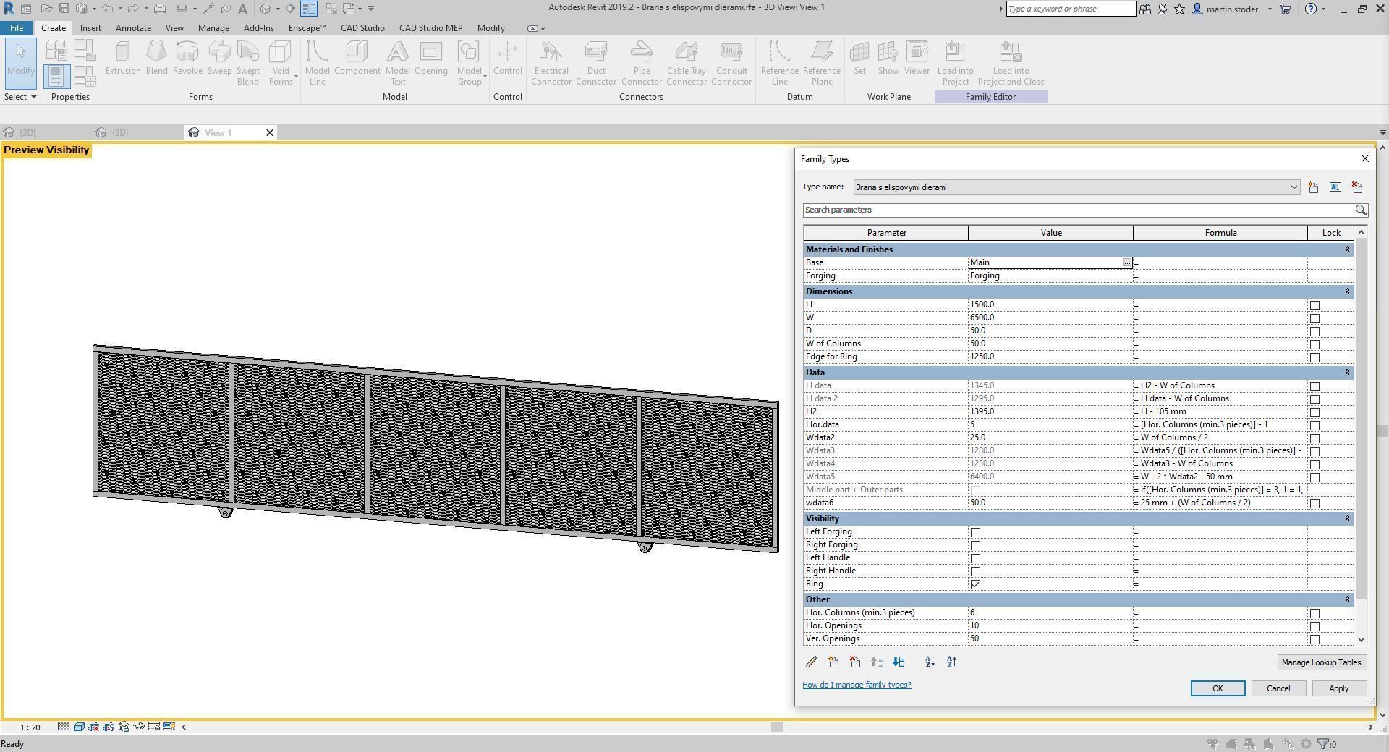Screen dimensions: 1389x752
Task: Collapse the Dimensions group
Action: 1346,291
